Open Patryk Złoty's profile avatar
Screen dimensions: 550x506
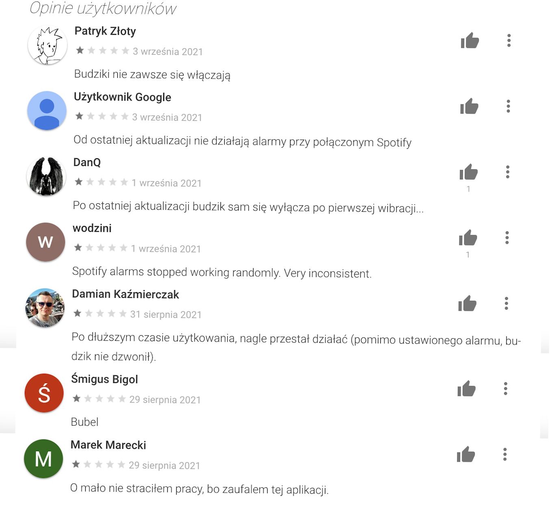click(47, 46)
